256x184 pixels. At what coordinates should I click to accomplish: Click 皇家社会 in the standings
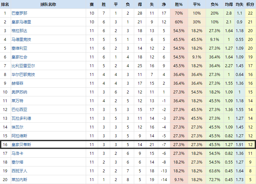point(19,57)
